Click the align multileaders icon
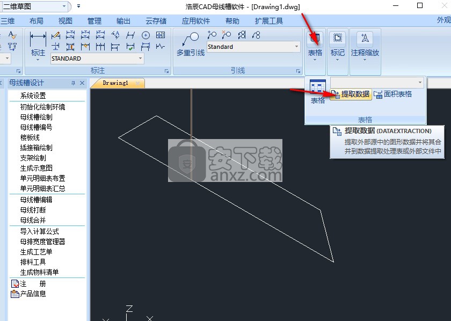The height and width of the screenshot is (321, 451). click(x=242, y=35)
